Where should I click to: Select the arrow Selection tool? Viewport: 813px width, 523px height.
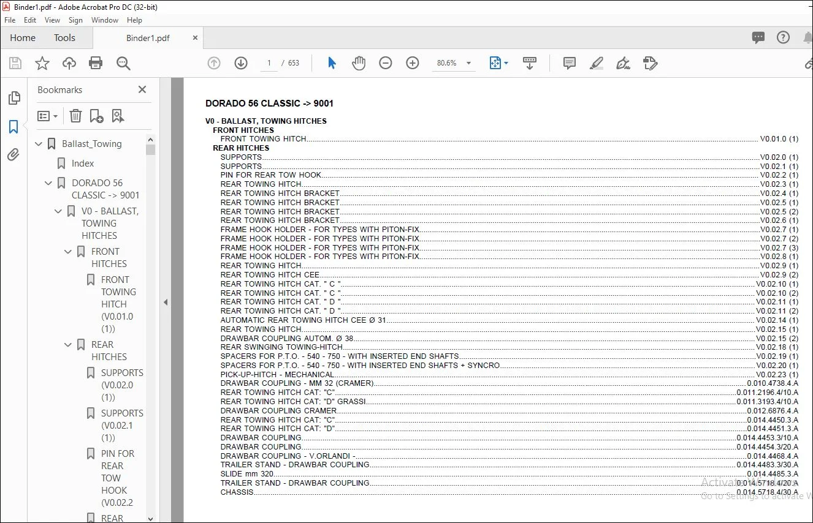pyautogui.click(x=332, y=63)
